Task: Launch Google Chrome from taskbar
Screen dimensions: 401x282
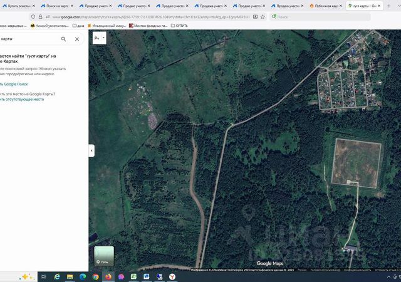Action: click(x=95, y=276)
